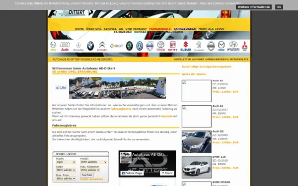Expand the Max. Kilometer dropdown
This screenshot has height=186, width=298.
[90, 170]
